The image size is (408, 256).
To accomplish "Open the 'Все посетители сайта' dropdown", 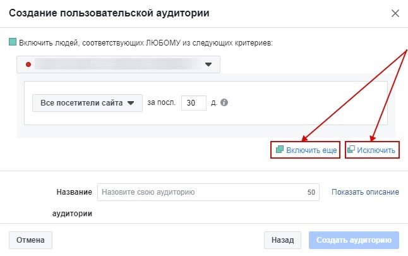I will coord(87,103).
